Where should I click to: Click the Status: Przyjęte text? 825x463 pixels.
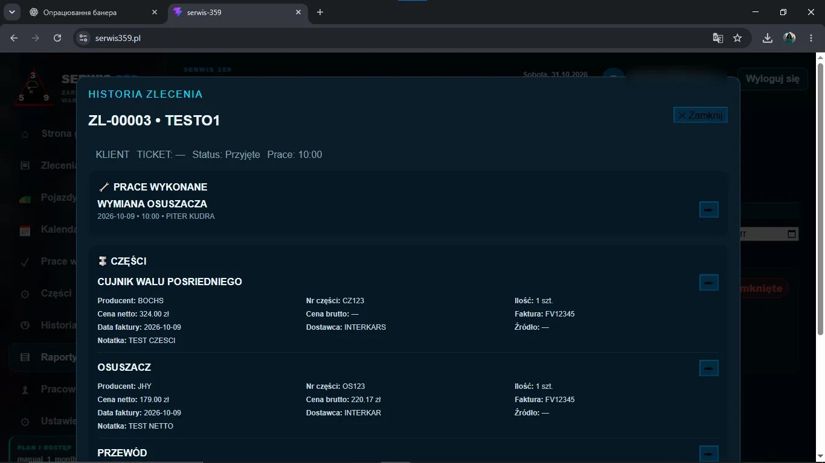pyautogui.click(x=226, y=155)
